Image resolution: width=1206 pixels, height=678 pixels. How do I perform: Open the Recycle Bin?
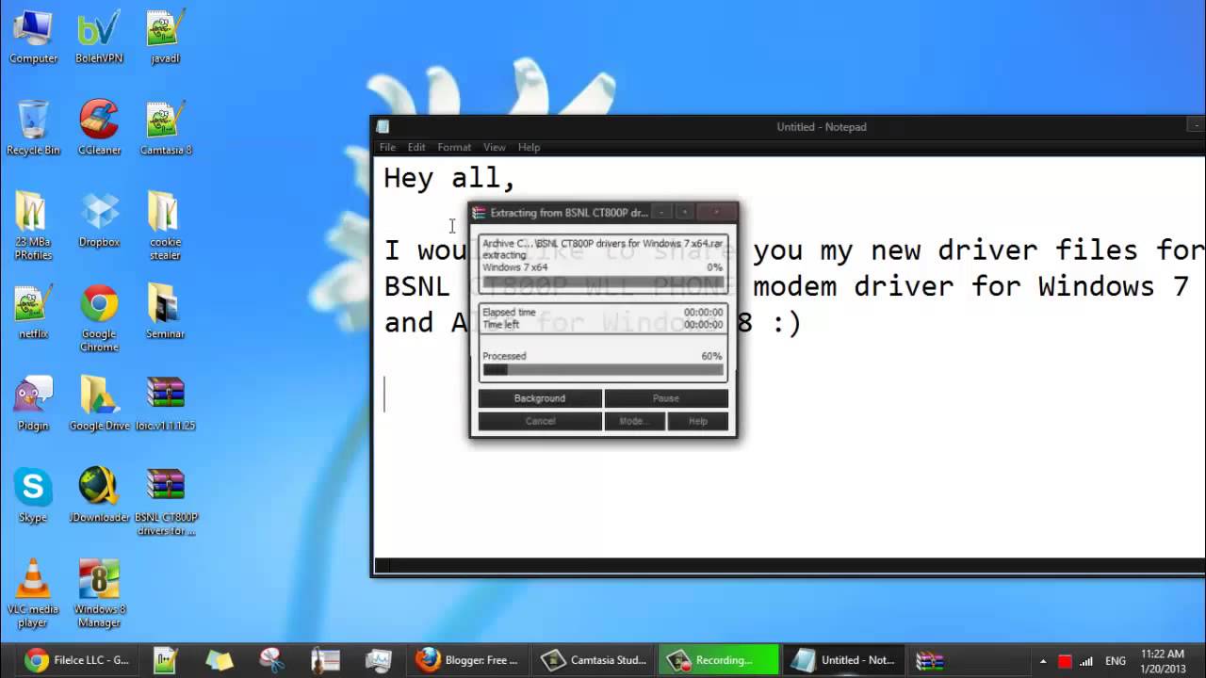[33, 128]
